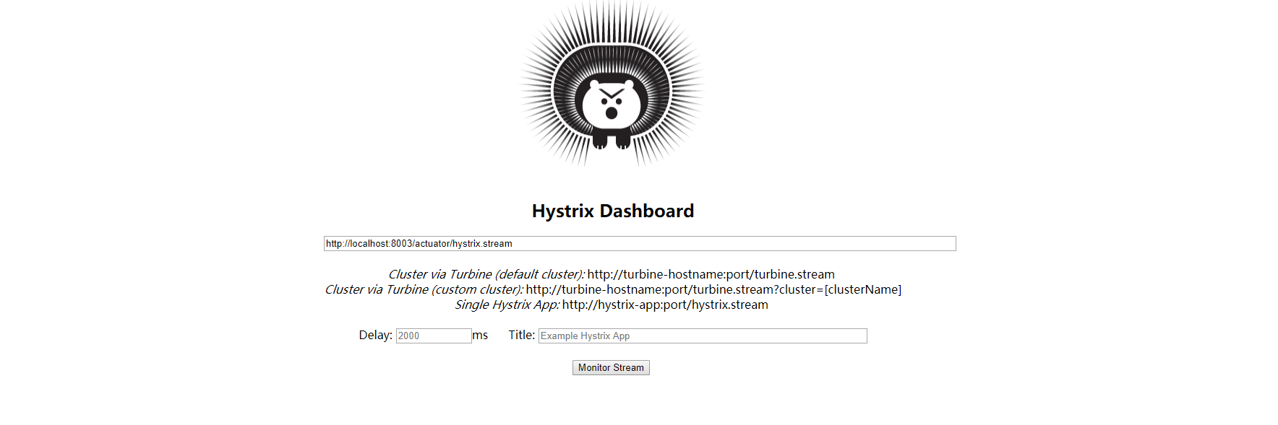Click the 'Cluster via Turbine (custom cluster)' label

click(424, 289)
